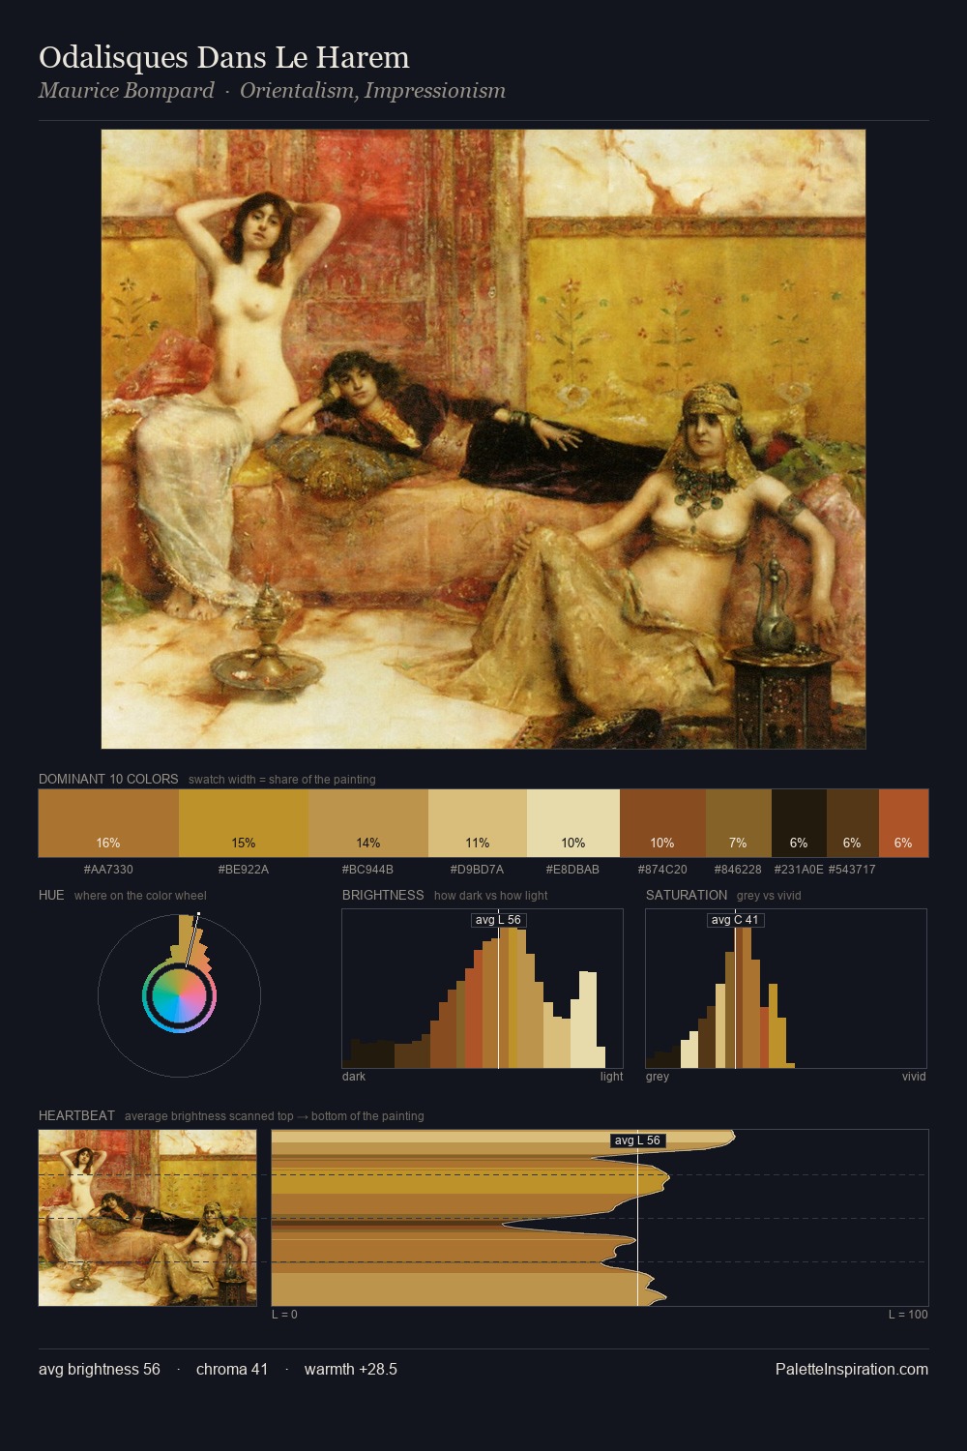Viewport: 967px width, 1451px height.
Task: Click the hex label '#D9BD7A'
Action: coord(478,869)
